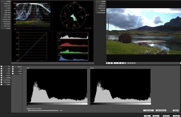Show Luma Ranges in the viewer
The height and width of the screenshot is (117, 181).
100,13
